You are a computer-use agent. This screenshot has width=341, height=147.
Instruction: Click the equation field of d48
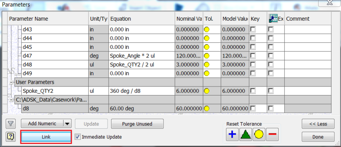click(x=142, y=65)
